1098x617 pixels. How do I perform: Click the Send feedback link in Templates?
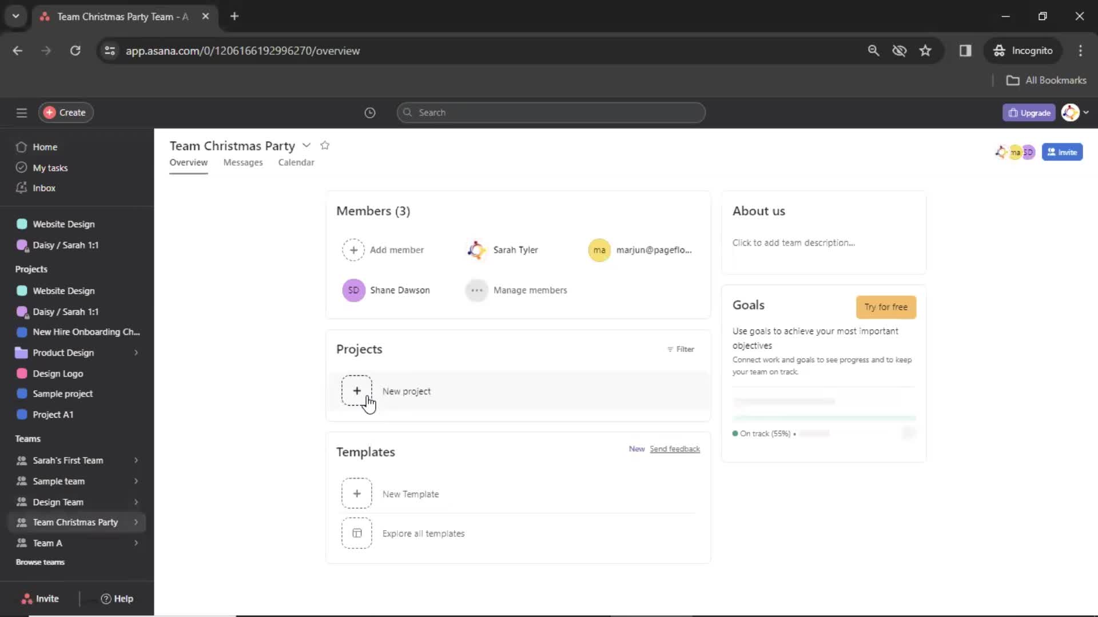[x=674, y=448]
